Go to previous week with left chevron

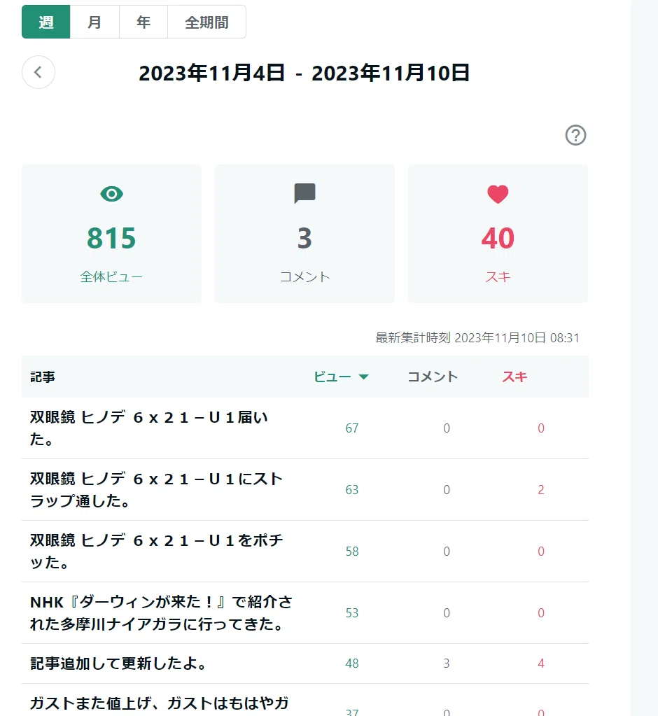(38, 72)
